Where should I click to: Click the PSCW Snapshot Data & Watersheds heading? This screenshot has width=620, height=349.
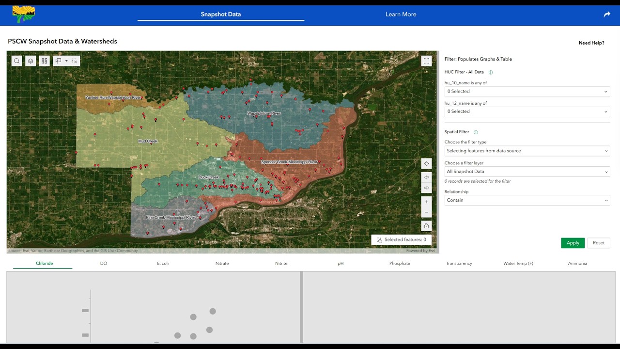click(62, 41)
